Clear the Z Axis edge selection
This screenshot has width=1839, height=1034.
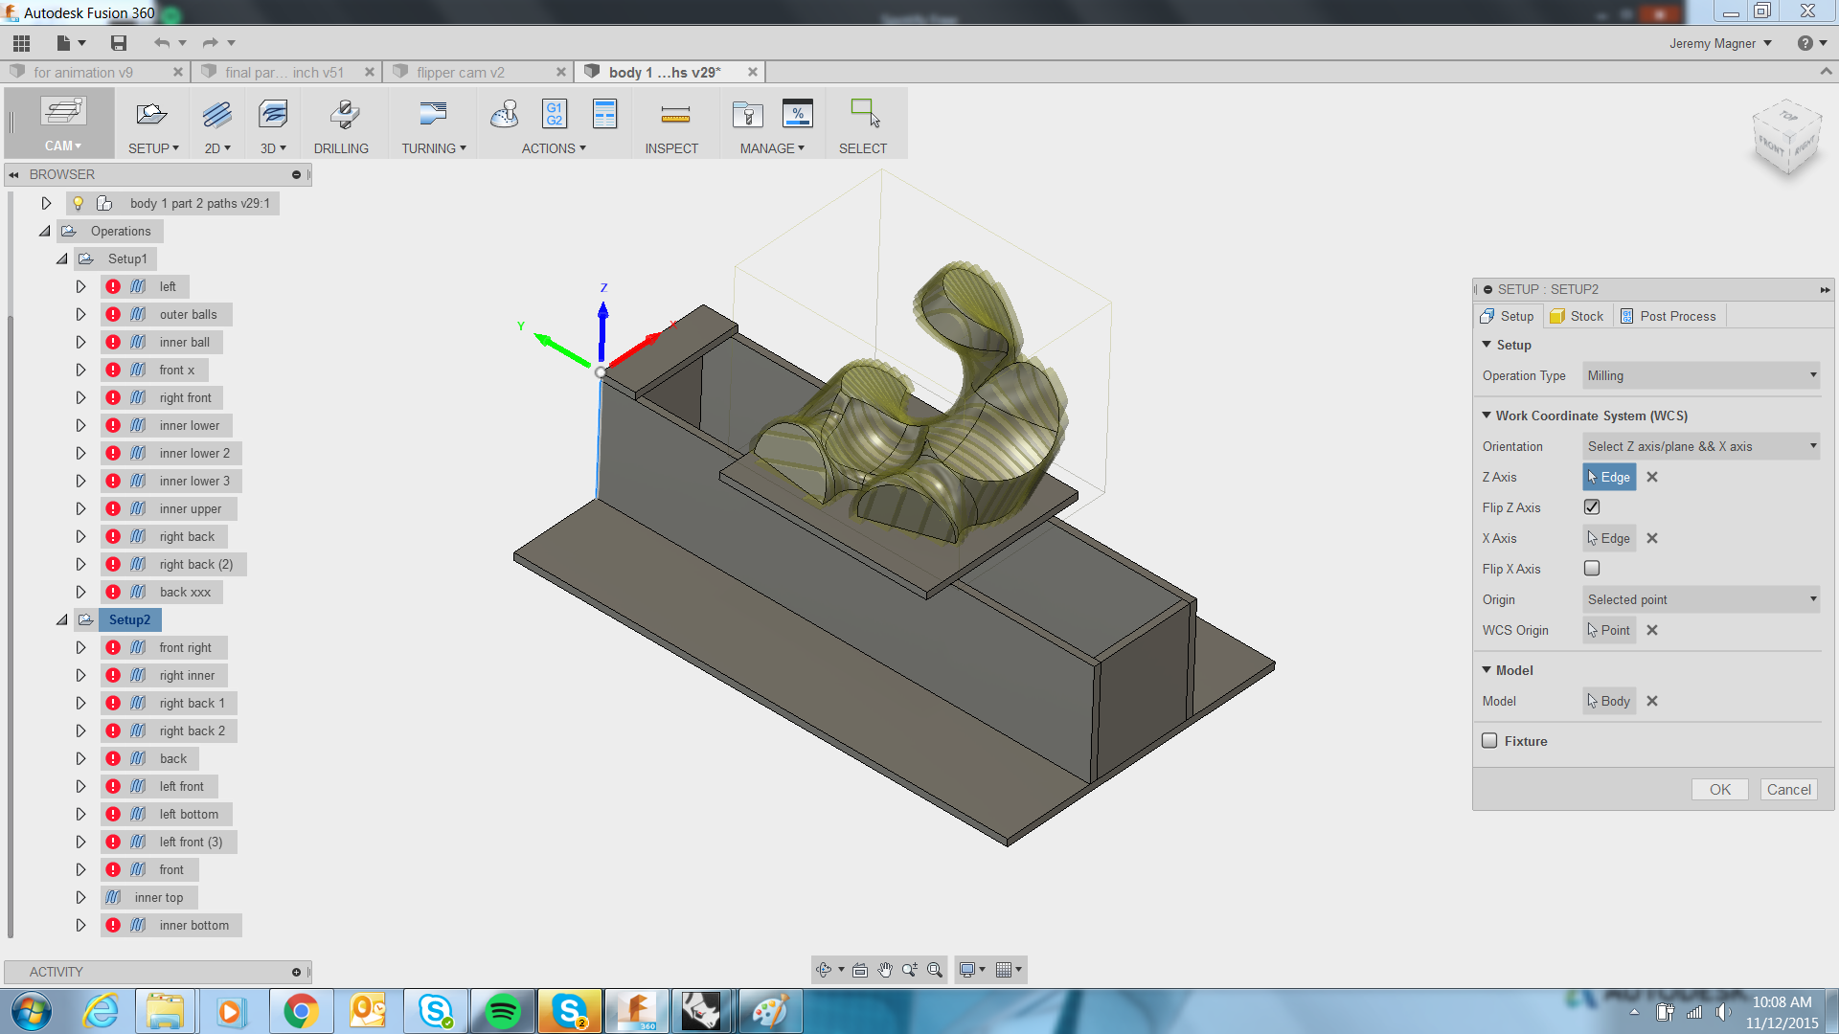pos(1652,477)
